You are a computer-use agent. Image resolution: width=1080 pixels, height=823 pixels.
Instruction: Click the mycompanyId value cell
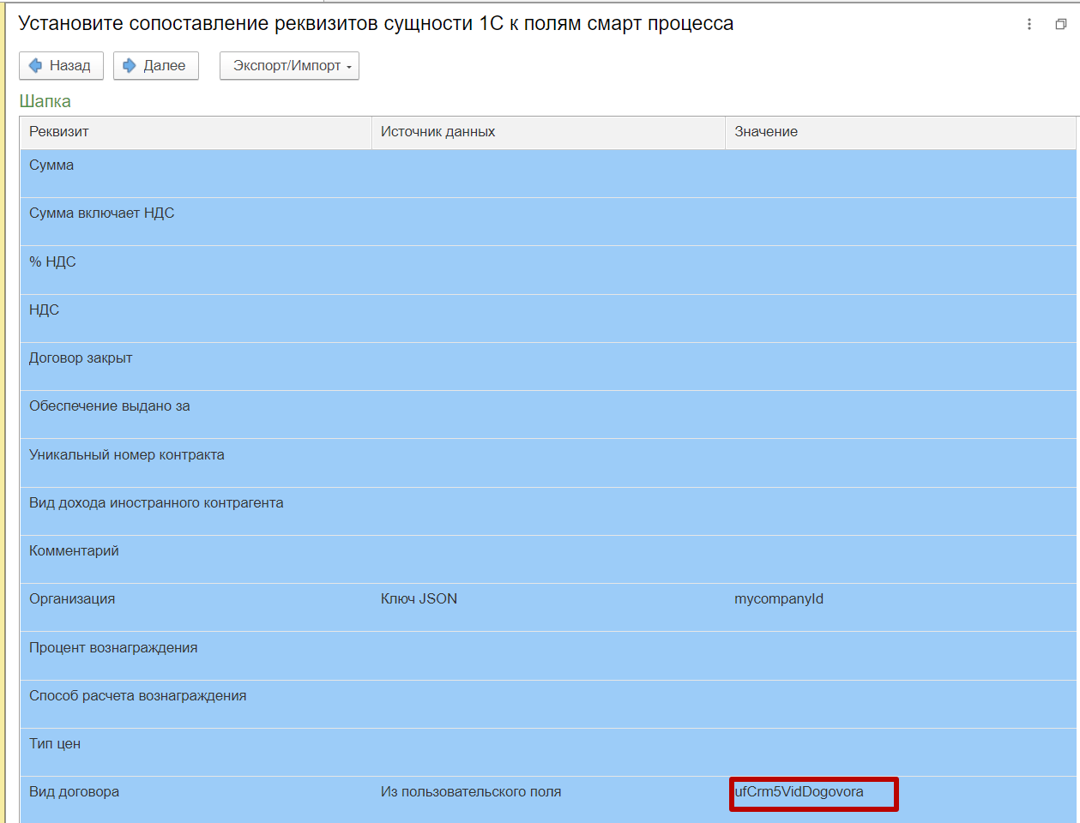pyautogui.click(x=779, y=599)
